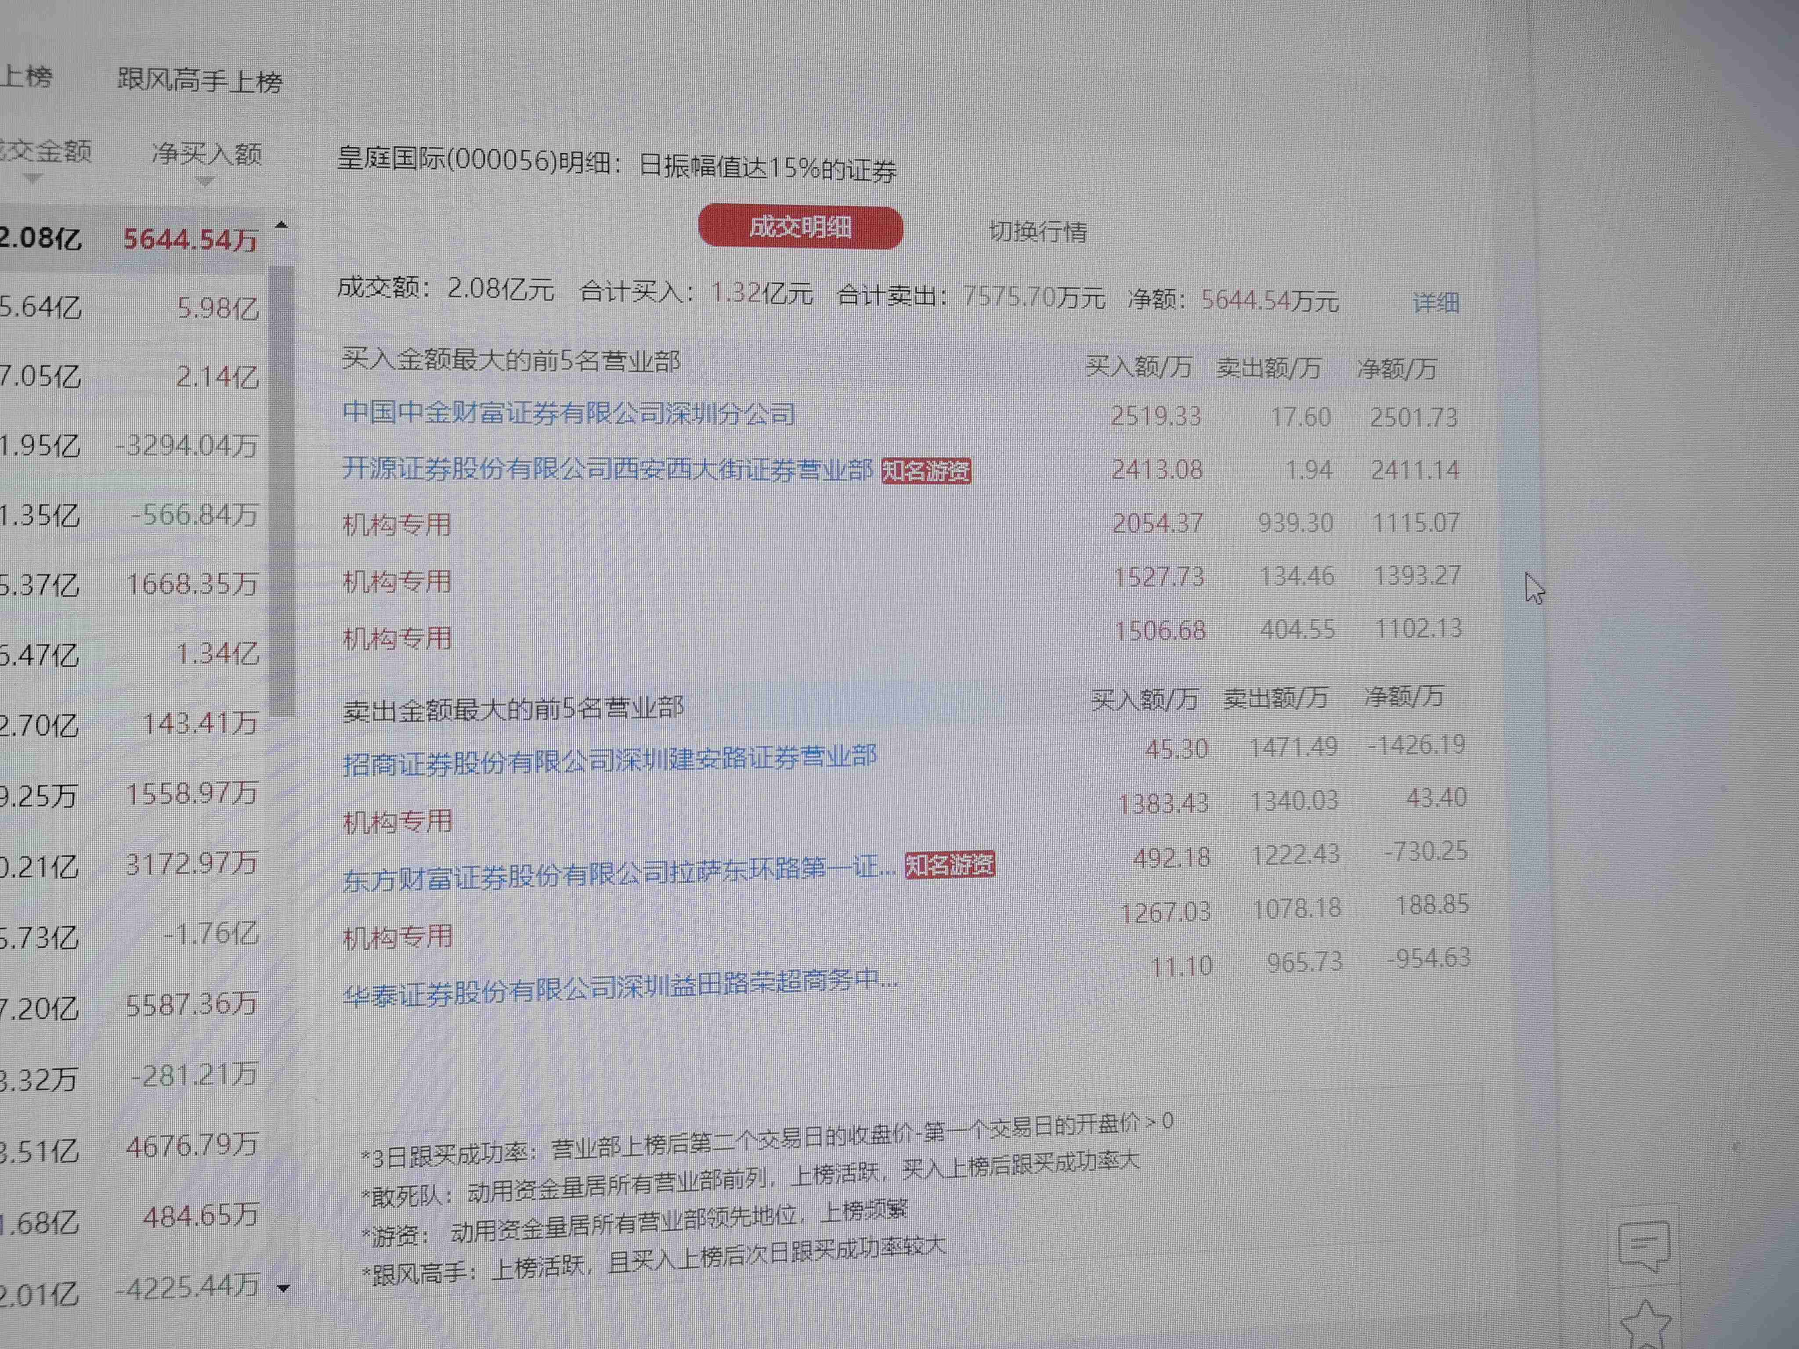Image resolution: width=1799 pixels, height=1349 pixels.
Task: Select row with net buy 484.65万
Action: click(x=134, y=1217)
